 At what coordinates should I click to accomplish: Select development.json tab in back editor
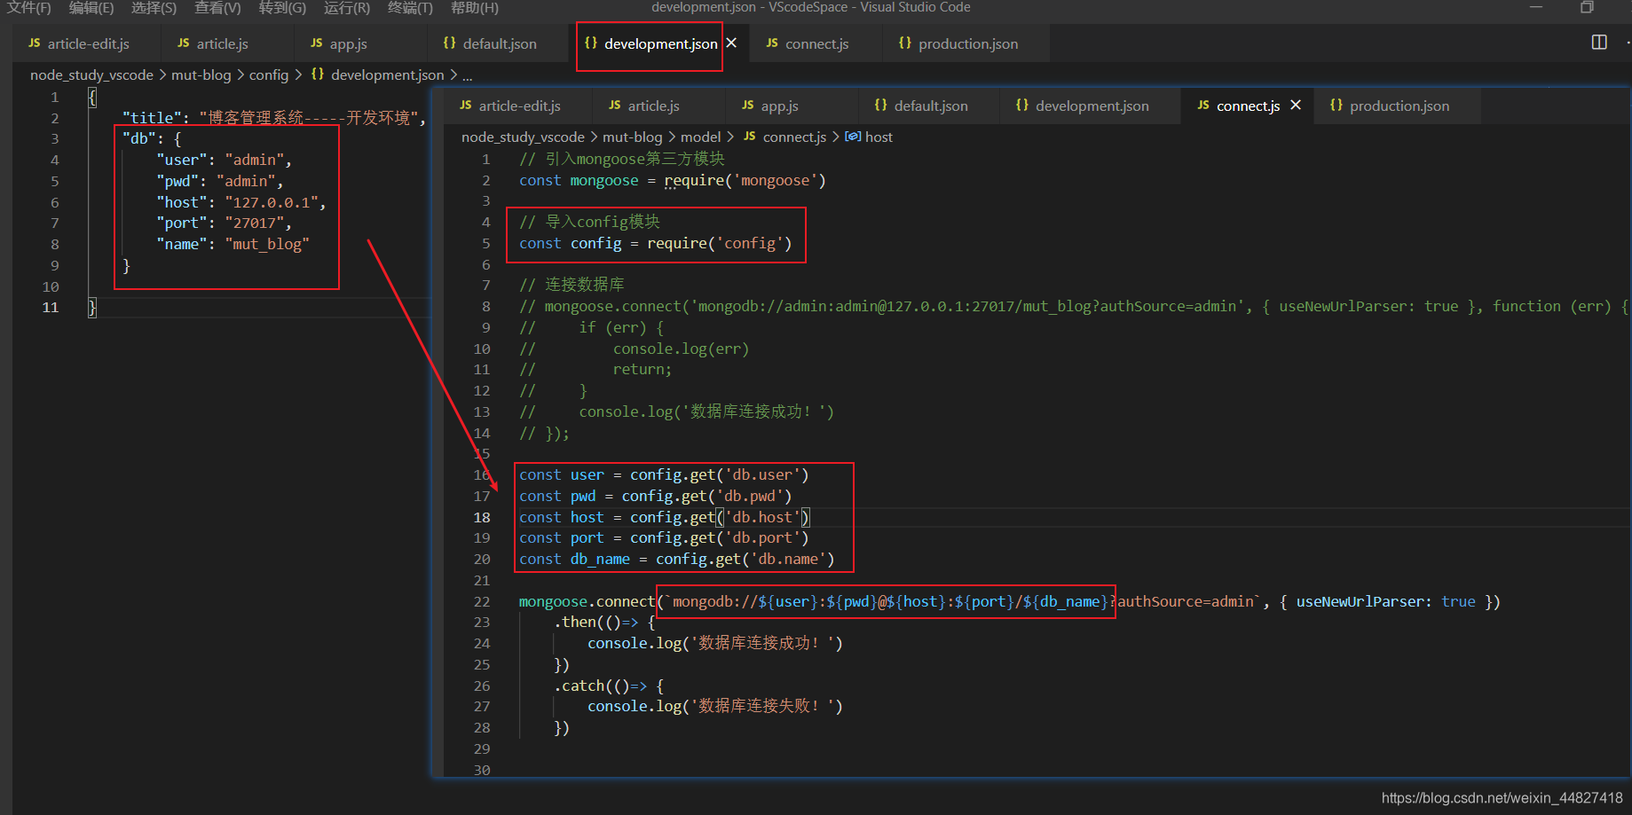click(x=660, y=43)
